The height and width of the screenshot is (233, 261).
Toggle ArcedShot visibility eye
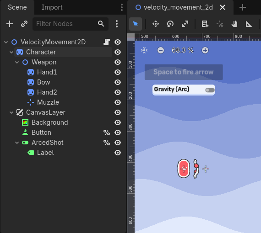point(118,143)
